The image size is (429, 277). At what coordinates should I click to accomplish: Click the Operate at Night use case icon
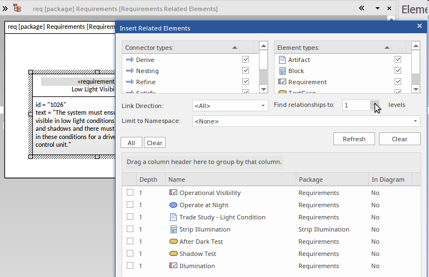click(173, 205)
